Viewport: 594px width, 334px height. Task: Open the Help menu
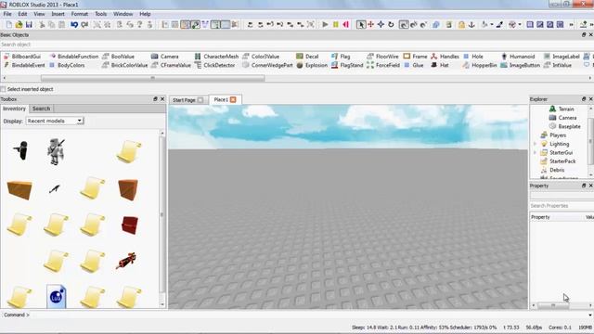pos(145,14)
